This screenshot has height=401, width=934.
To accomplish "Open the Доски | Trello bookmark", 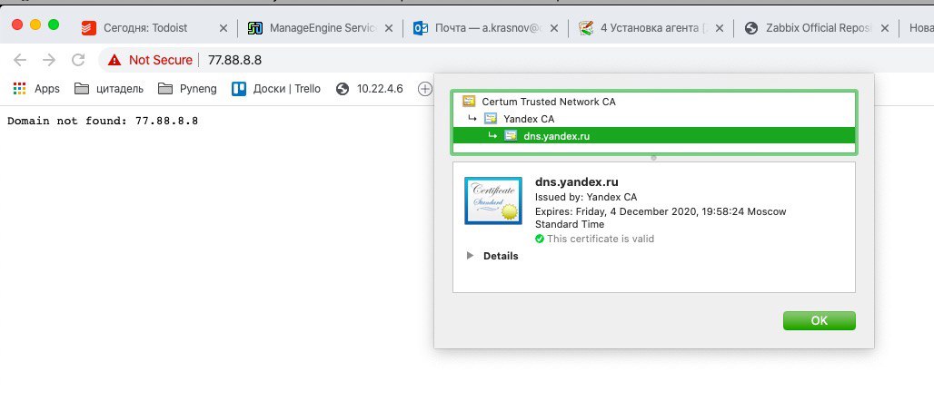I will coord(276,89).
